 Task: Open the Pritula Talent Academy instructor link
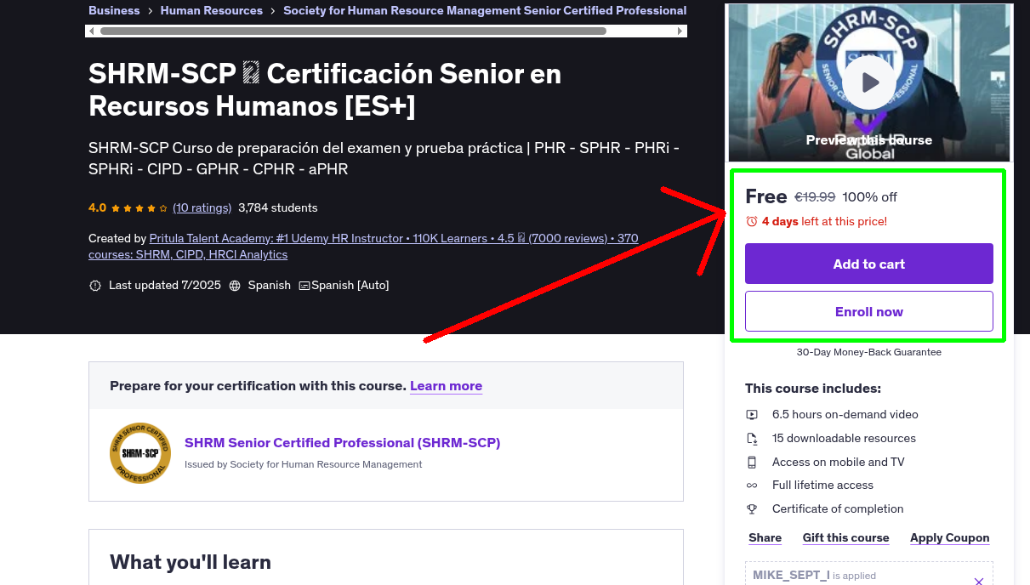[363, 247]
